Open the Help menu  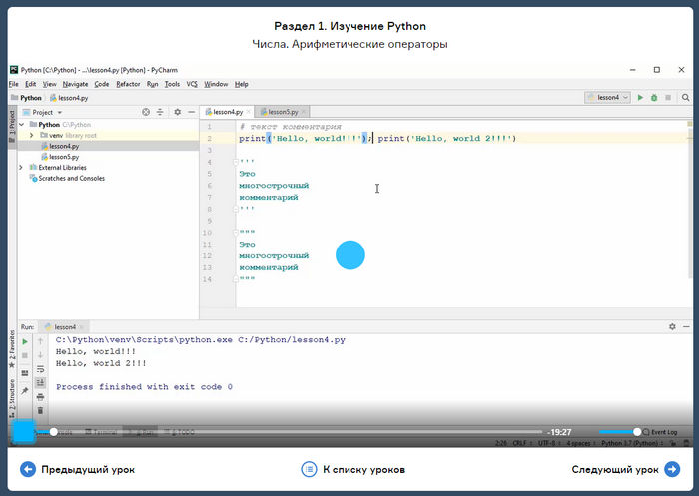242,84
